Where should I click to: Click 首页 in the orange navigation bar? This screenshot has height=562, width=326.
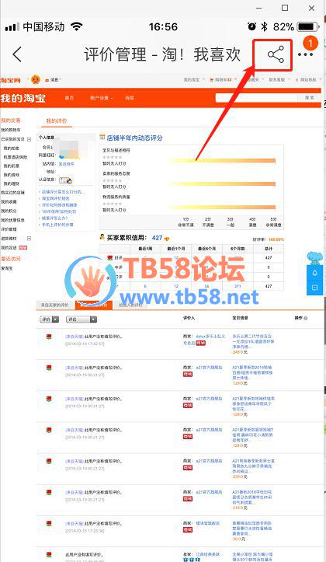tap(69, 98)
